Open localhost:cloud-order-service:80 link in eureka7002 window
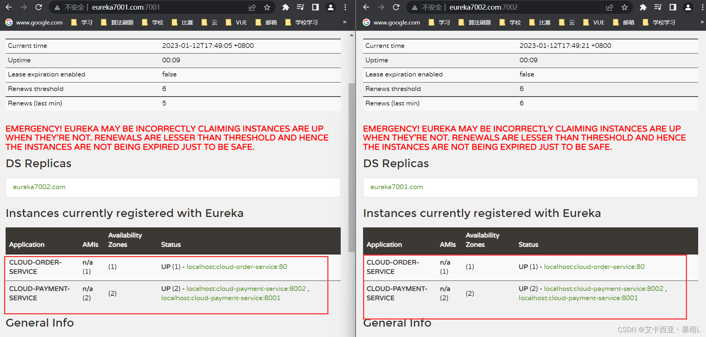Image resolution: width=706 pixels, height=337 pixels. coord(594,267)
